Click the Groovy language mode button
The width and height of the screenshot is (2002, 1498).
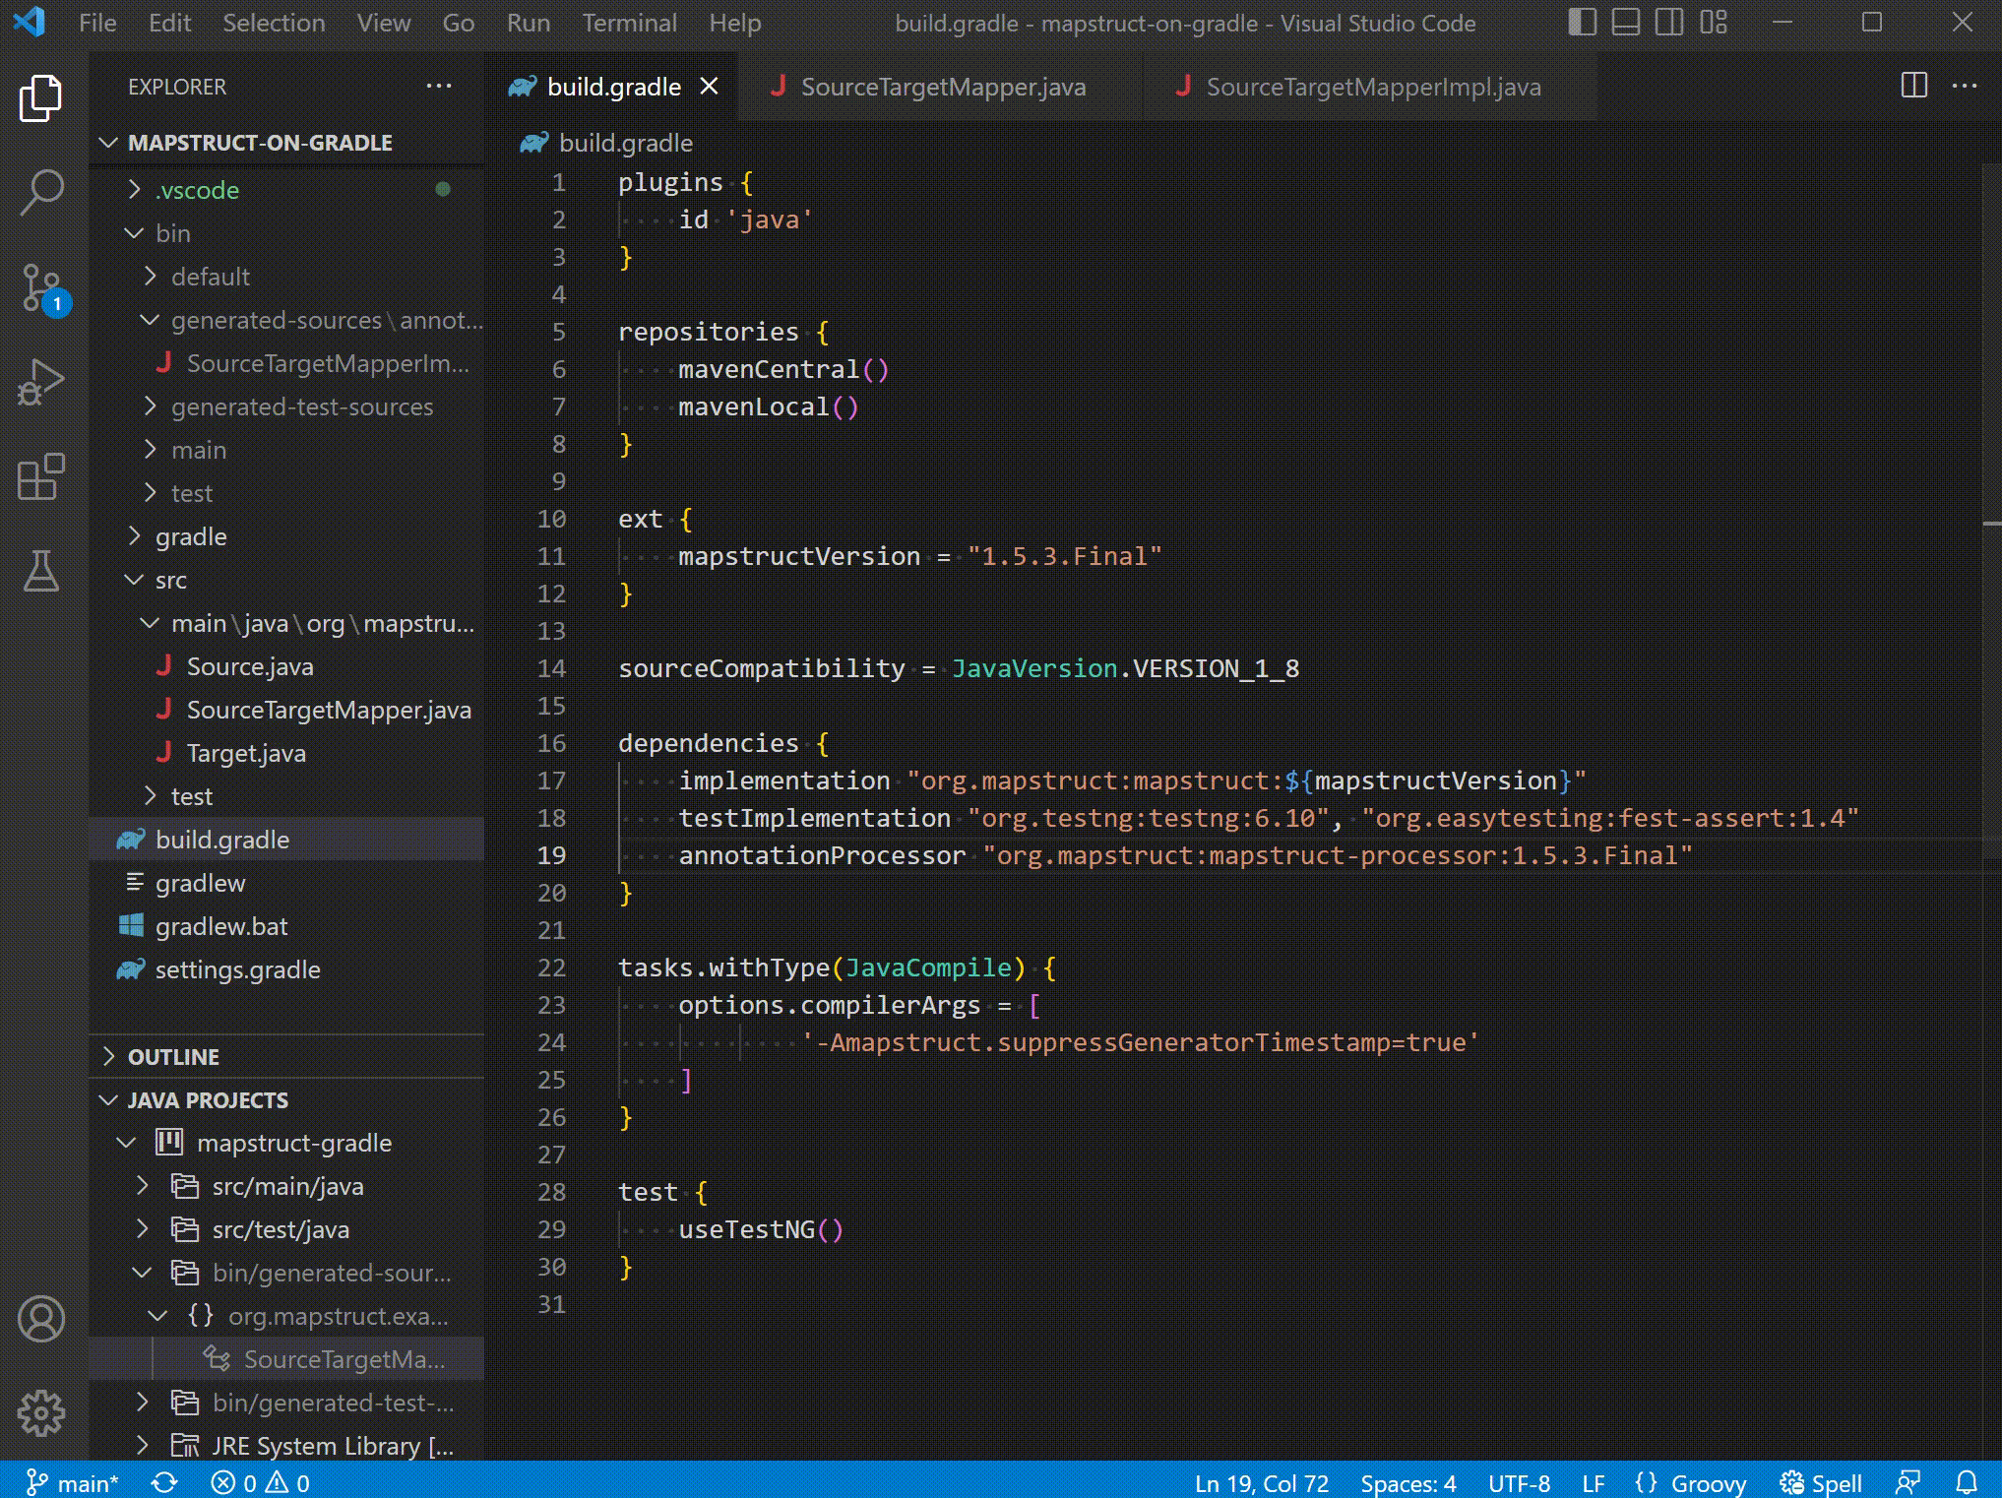coord(1708,1483)
